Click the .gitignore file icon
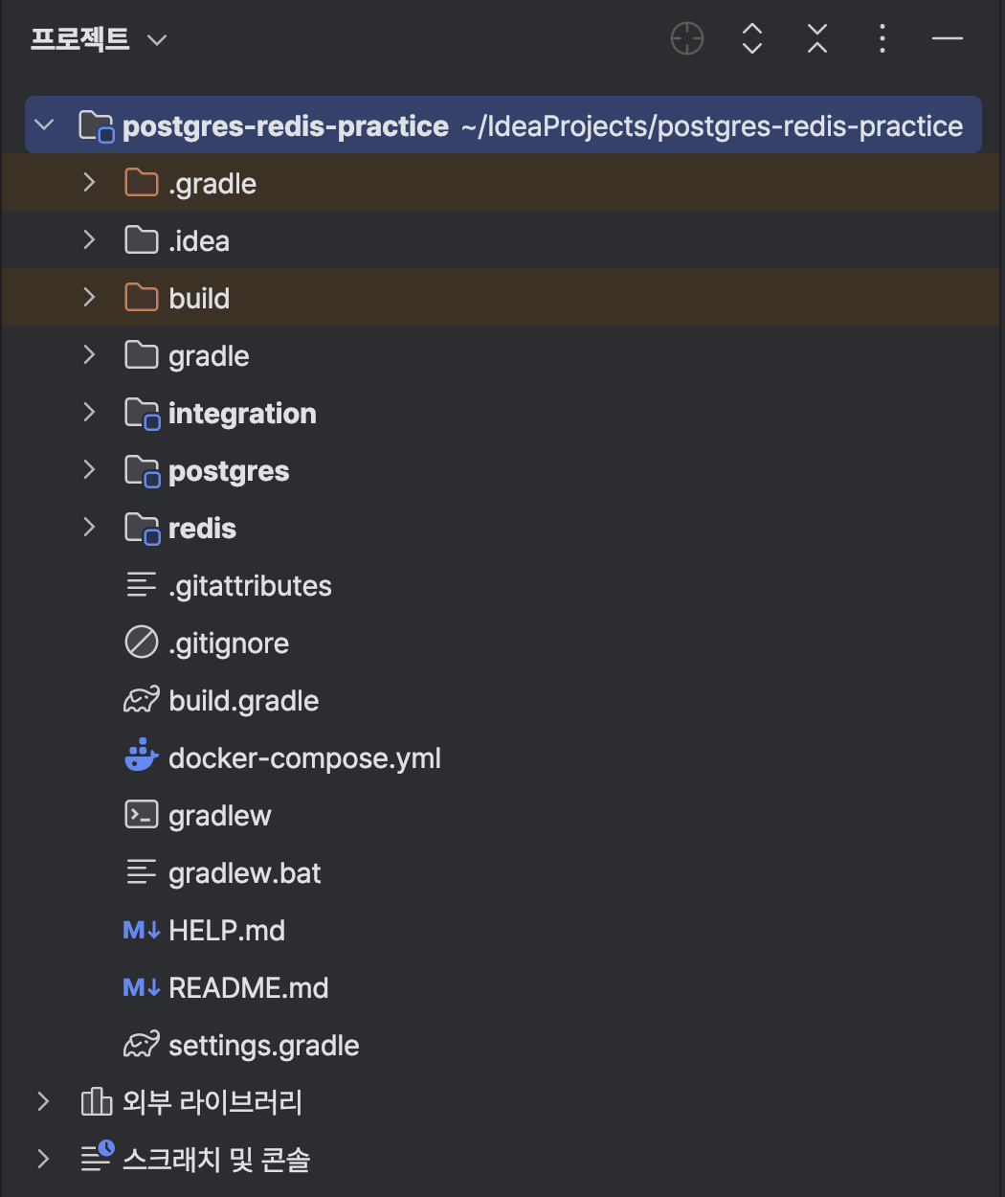Viewport: 1005px width, 1197px height. click(x=142, y=643)
